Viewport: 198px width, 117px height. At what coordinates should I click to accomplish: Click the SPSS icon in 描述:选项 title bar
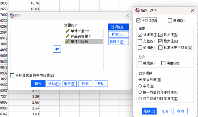[x=137, y=10]
